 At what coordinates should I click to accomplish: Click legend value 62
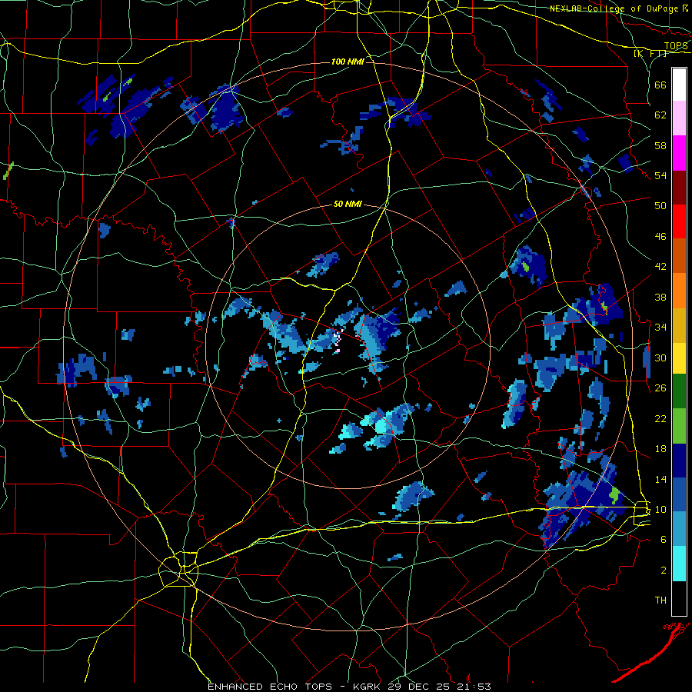660,115
